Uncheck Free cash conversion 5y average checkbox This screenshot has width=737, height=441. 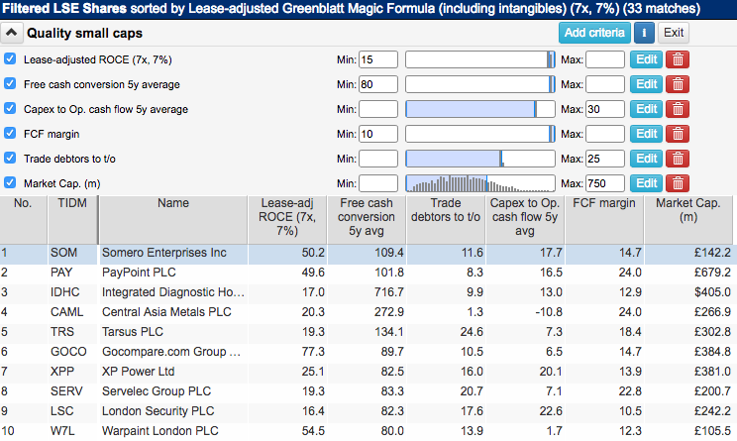tap(10, 83)
